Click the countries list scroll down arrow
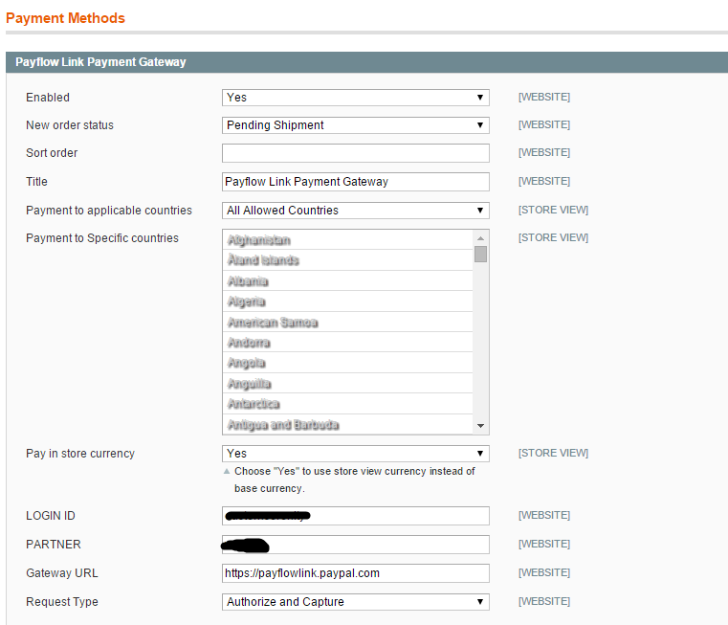Image resolution: width=728 pixels, height=625 pixels. [x=480, y=426]
